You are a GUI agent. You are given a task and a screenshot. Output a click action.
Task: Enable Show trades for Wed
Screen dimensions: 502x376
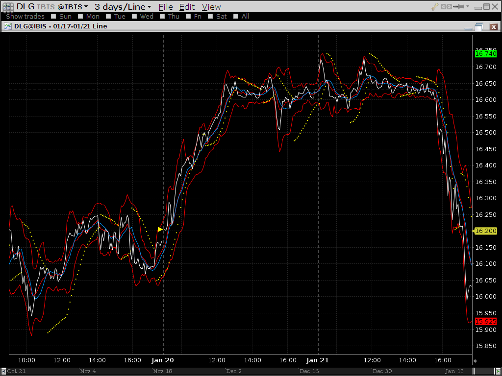coord(134,16)
